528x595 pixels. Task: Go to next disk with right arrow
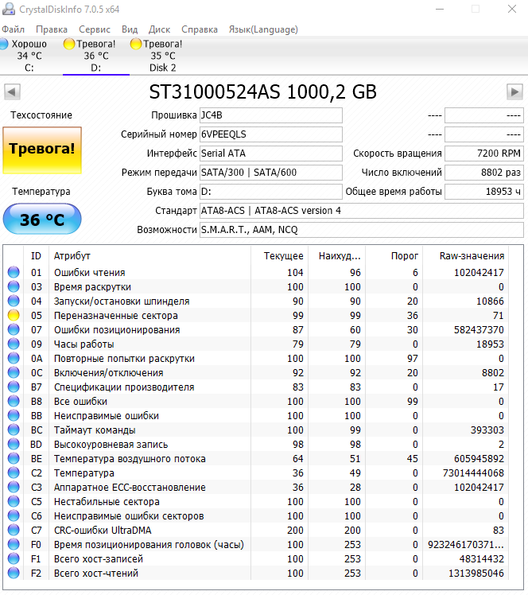tap(514, 91)
